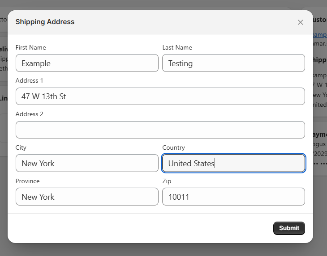The width and height of the screenshot is (327, 256).
Task: Click the Address 2 label text
Action: [x=30, y=114]
